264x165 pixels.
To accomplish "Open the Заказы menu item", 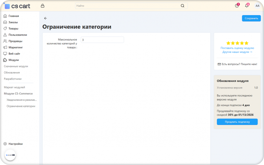I will (13, 22).
